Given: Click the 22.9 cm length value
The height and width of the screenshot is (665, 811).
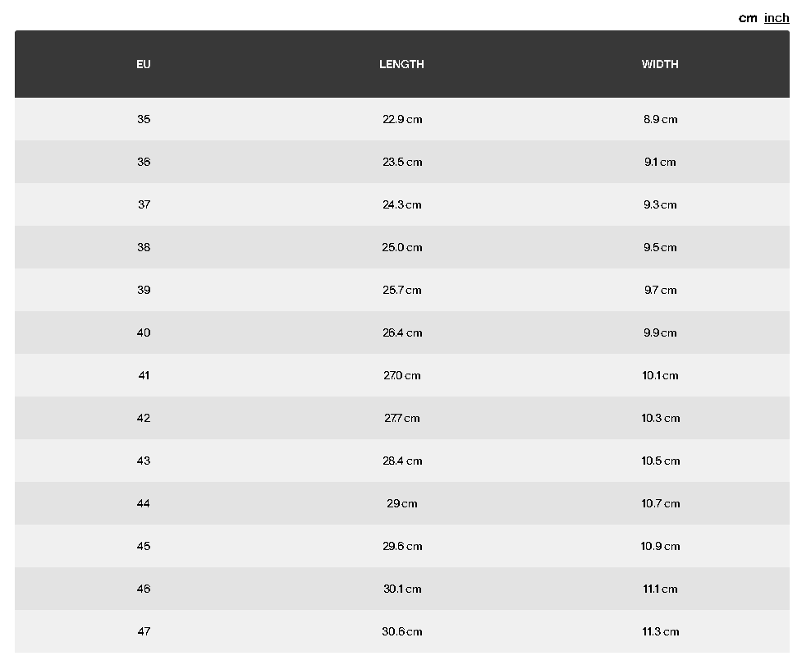Looking at the screenshot, I should pos(402,119).
